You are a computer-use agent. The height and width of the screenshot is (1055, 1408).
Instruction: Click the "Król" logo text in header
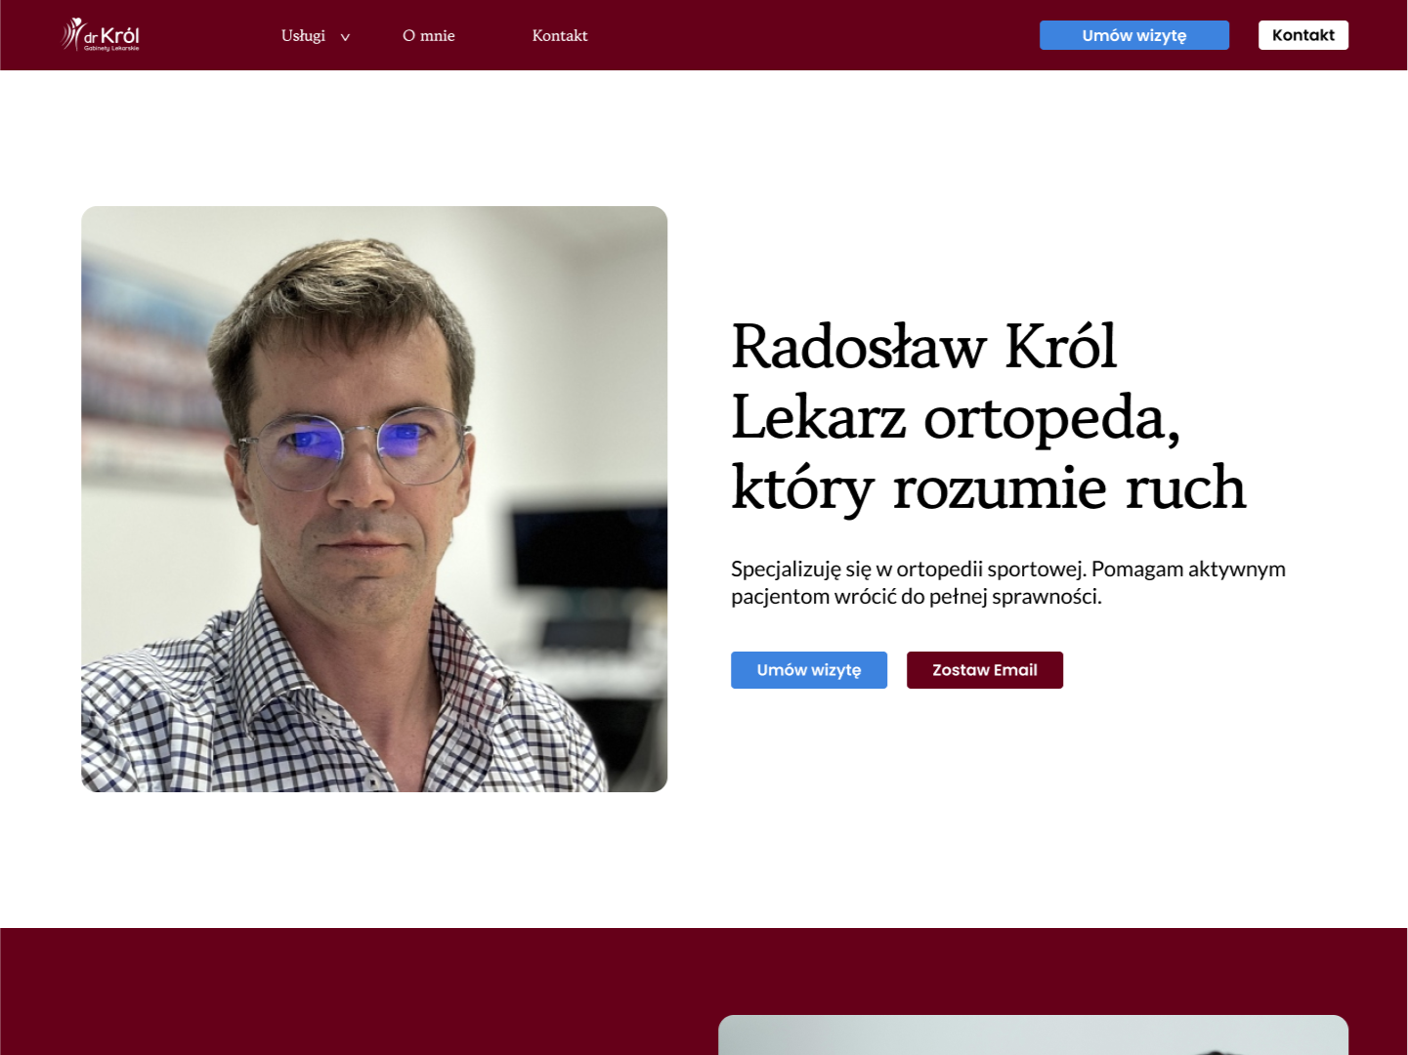(x=120, y=34)
